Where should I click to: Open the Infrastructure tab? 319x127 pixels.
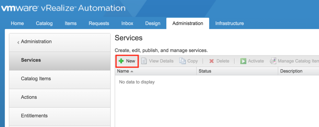tap(230, 23)
